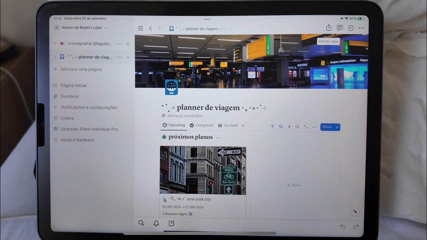The width and height of the screenshot is (427, 240).
Task: Click the new york city card title
Action: pyautogui.click(x=187, y=199)
